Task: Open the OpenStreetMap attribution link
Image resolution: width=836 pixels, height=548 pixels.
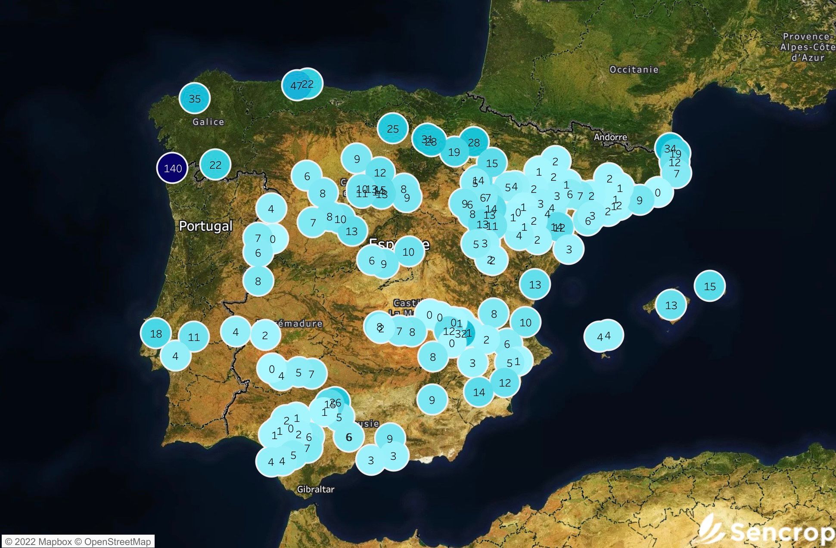Action: 117,542
